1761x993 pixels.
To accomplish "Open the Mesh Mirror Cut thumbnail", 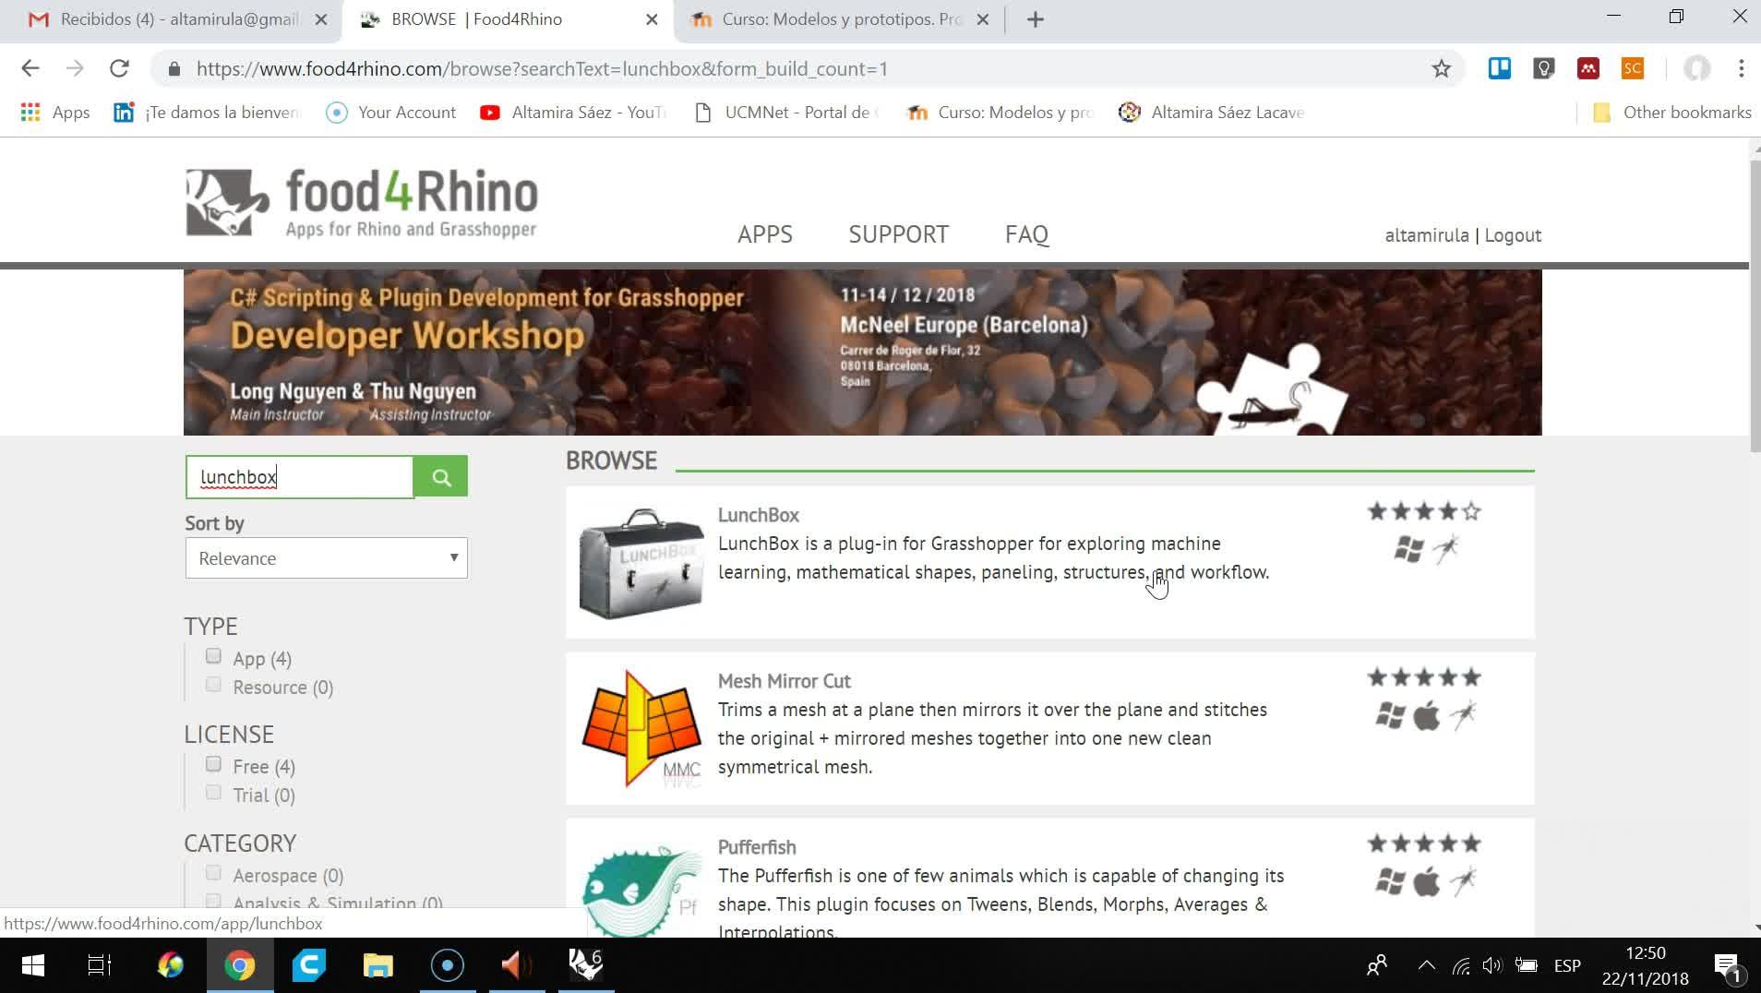I will [641, 729].
